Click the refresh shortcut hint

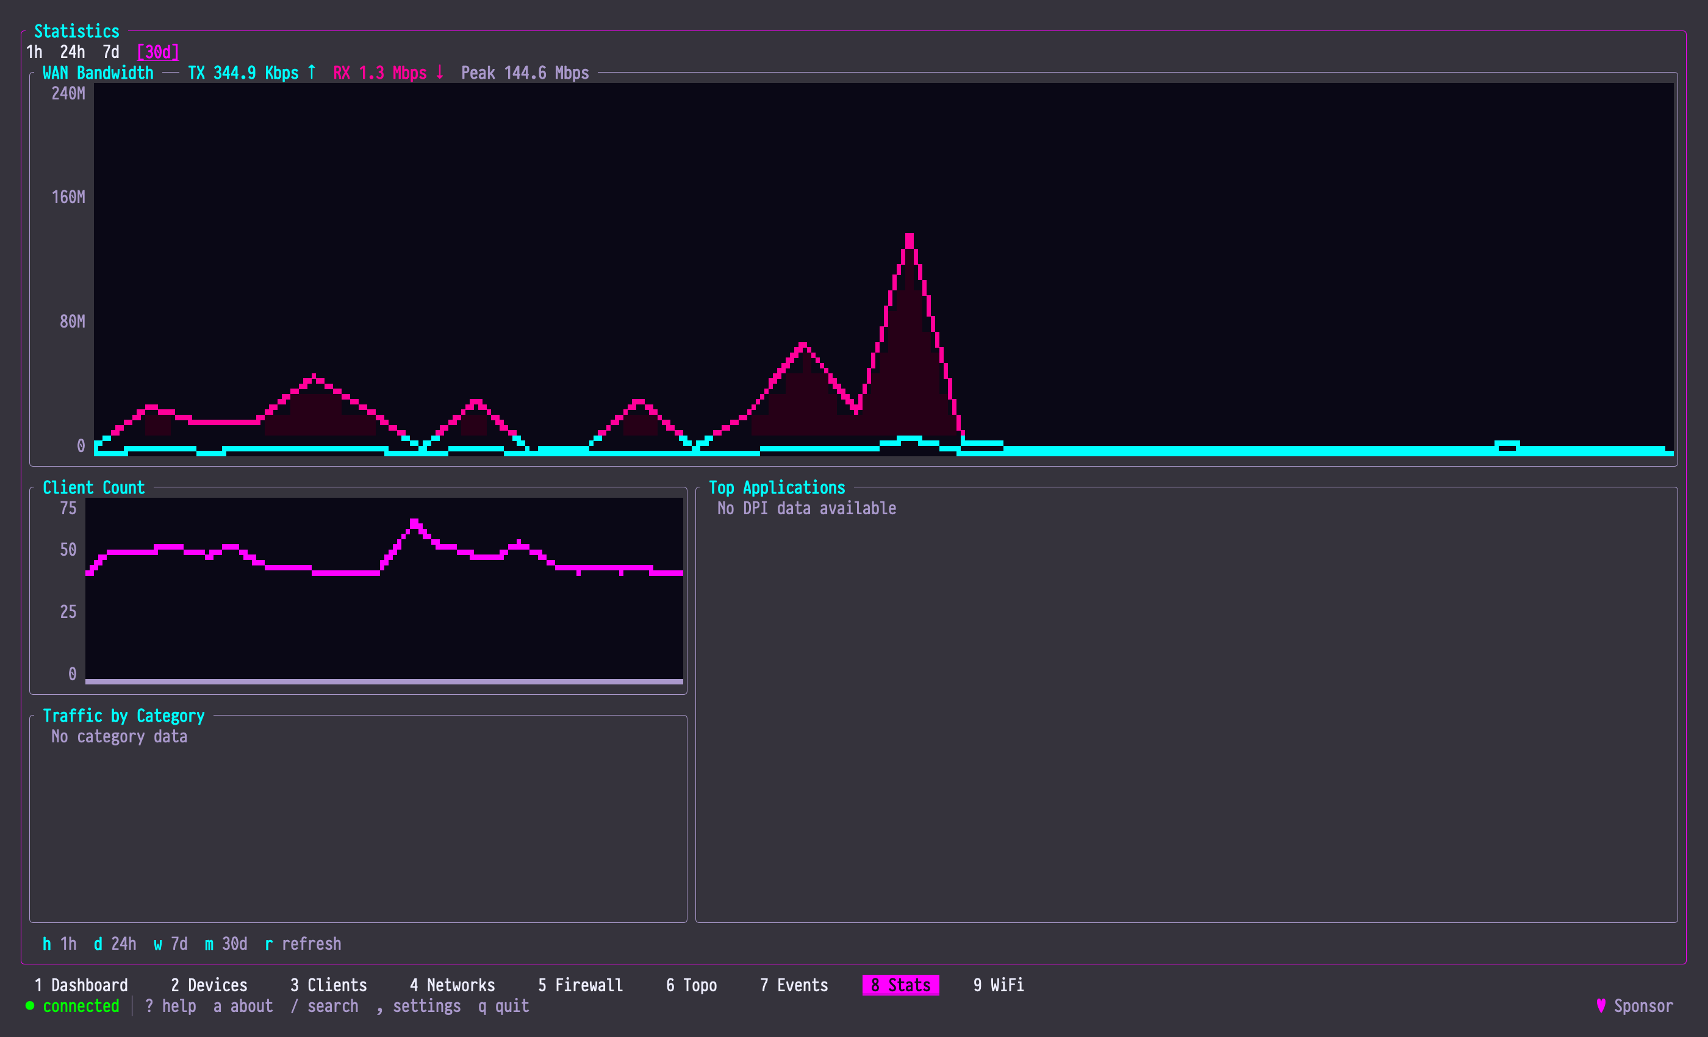pyautogui.click(x=303, y=944)
